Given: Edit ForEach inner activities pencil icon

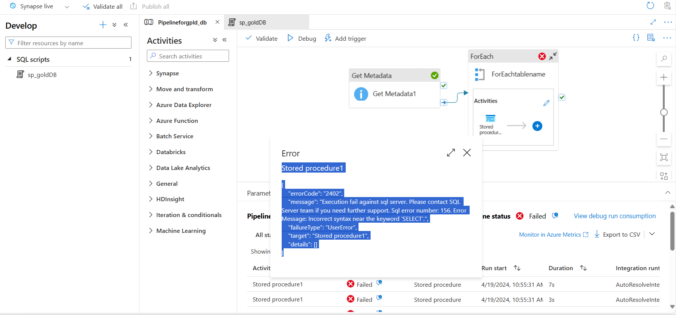Looking at the screenshot, I should 546,103.
